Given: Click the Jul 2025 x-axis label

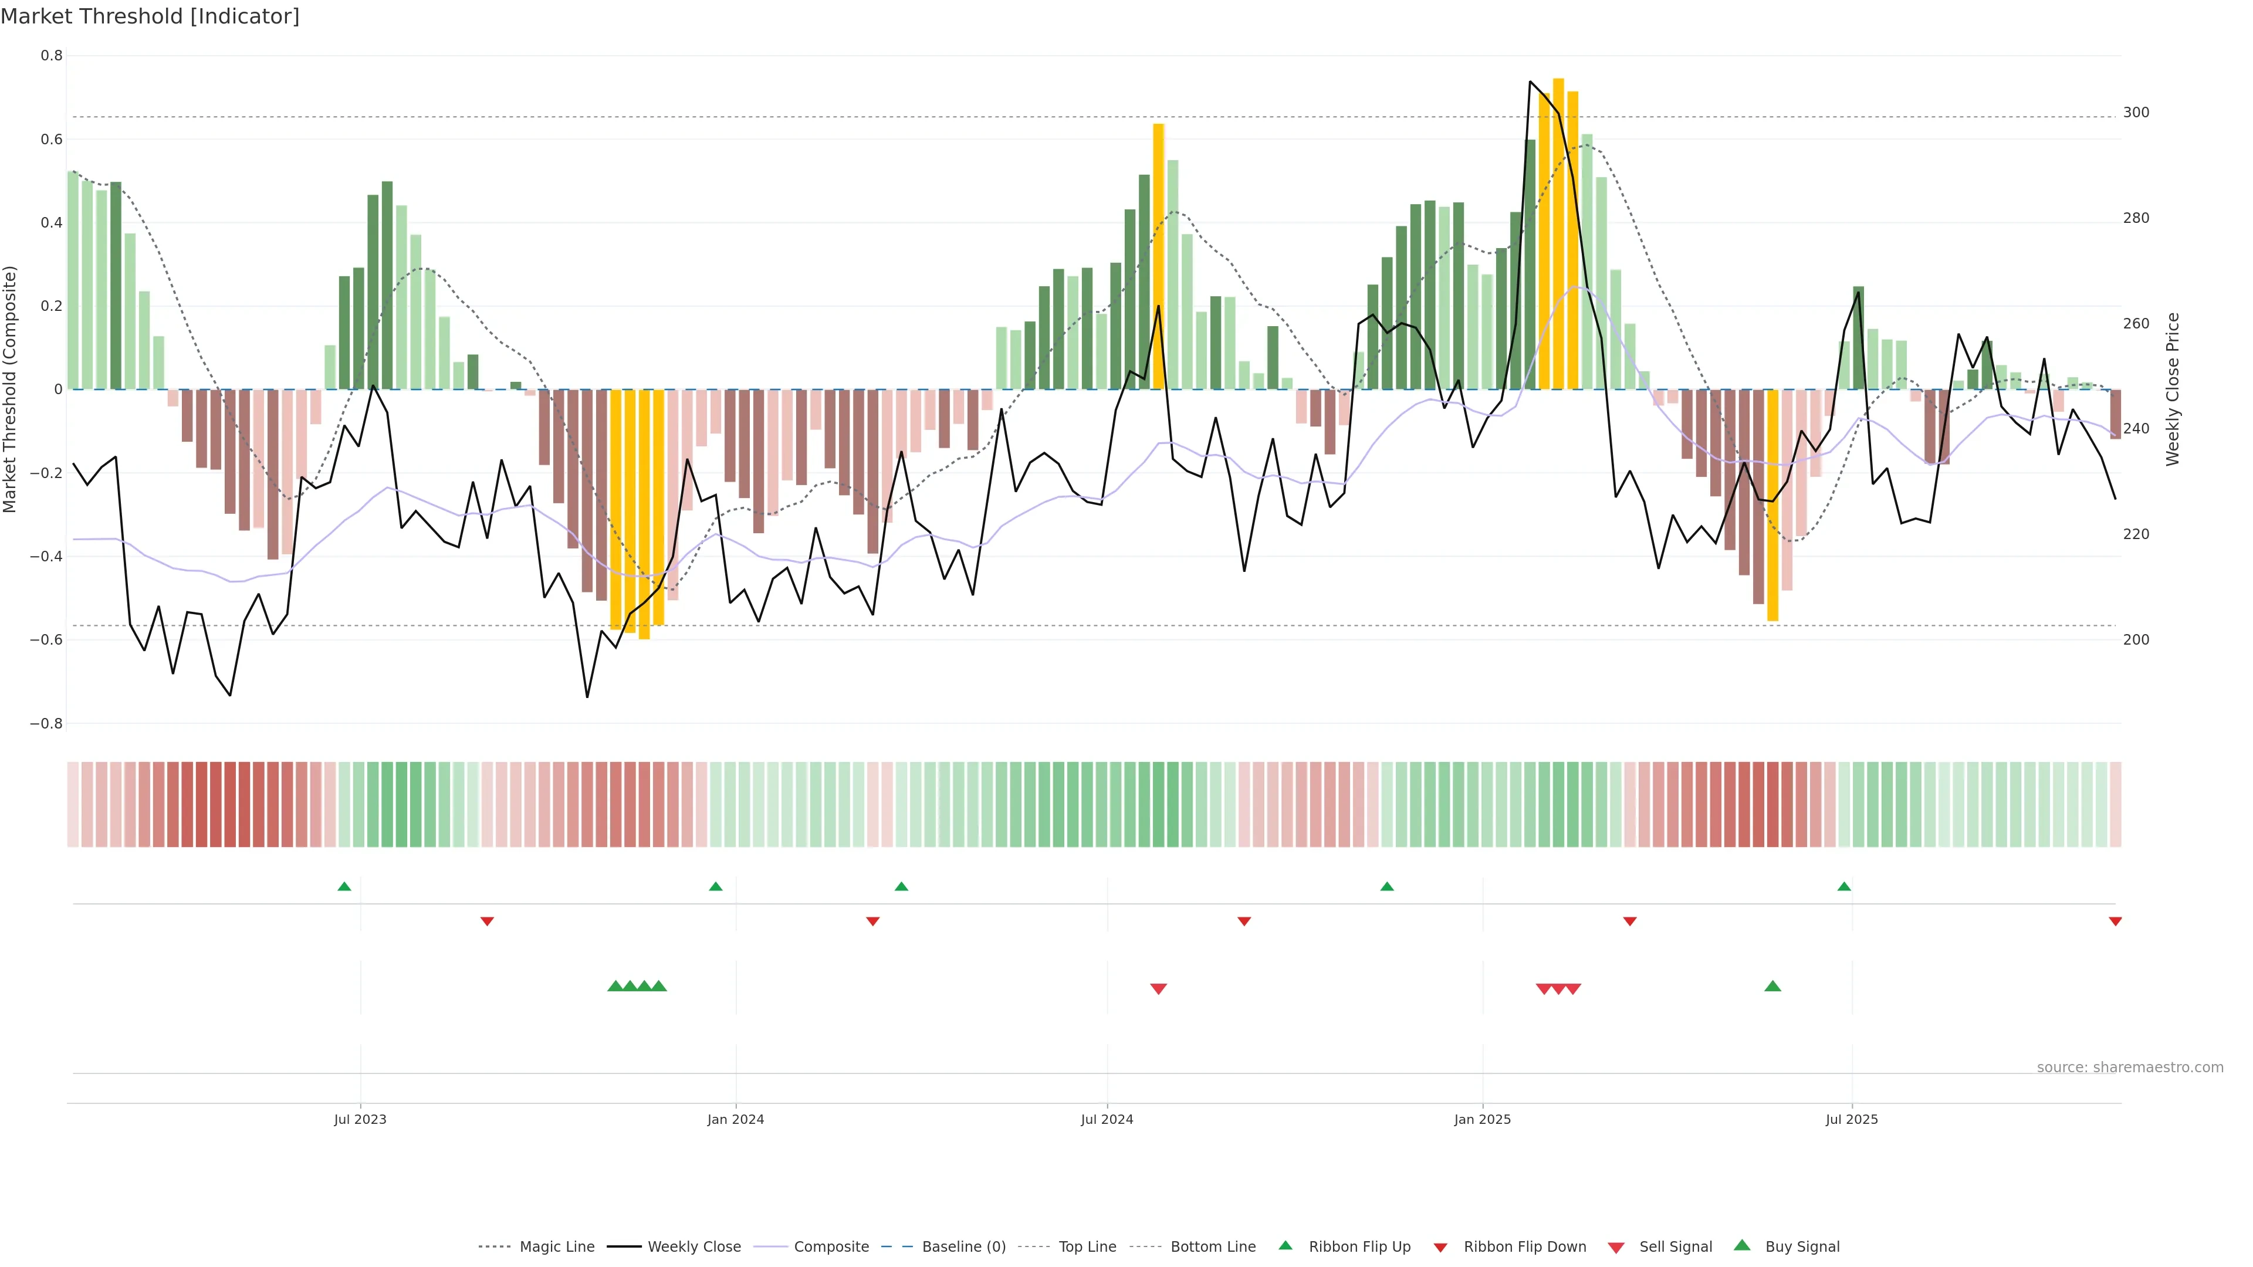Looking at the screenshot, I should 1852,1119.
